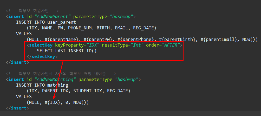The height and width of the screenshot is (116, 261).
Task: Click the comment line 학부모 회원가입
Action: click(32, 11)
